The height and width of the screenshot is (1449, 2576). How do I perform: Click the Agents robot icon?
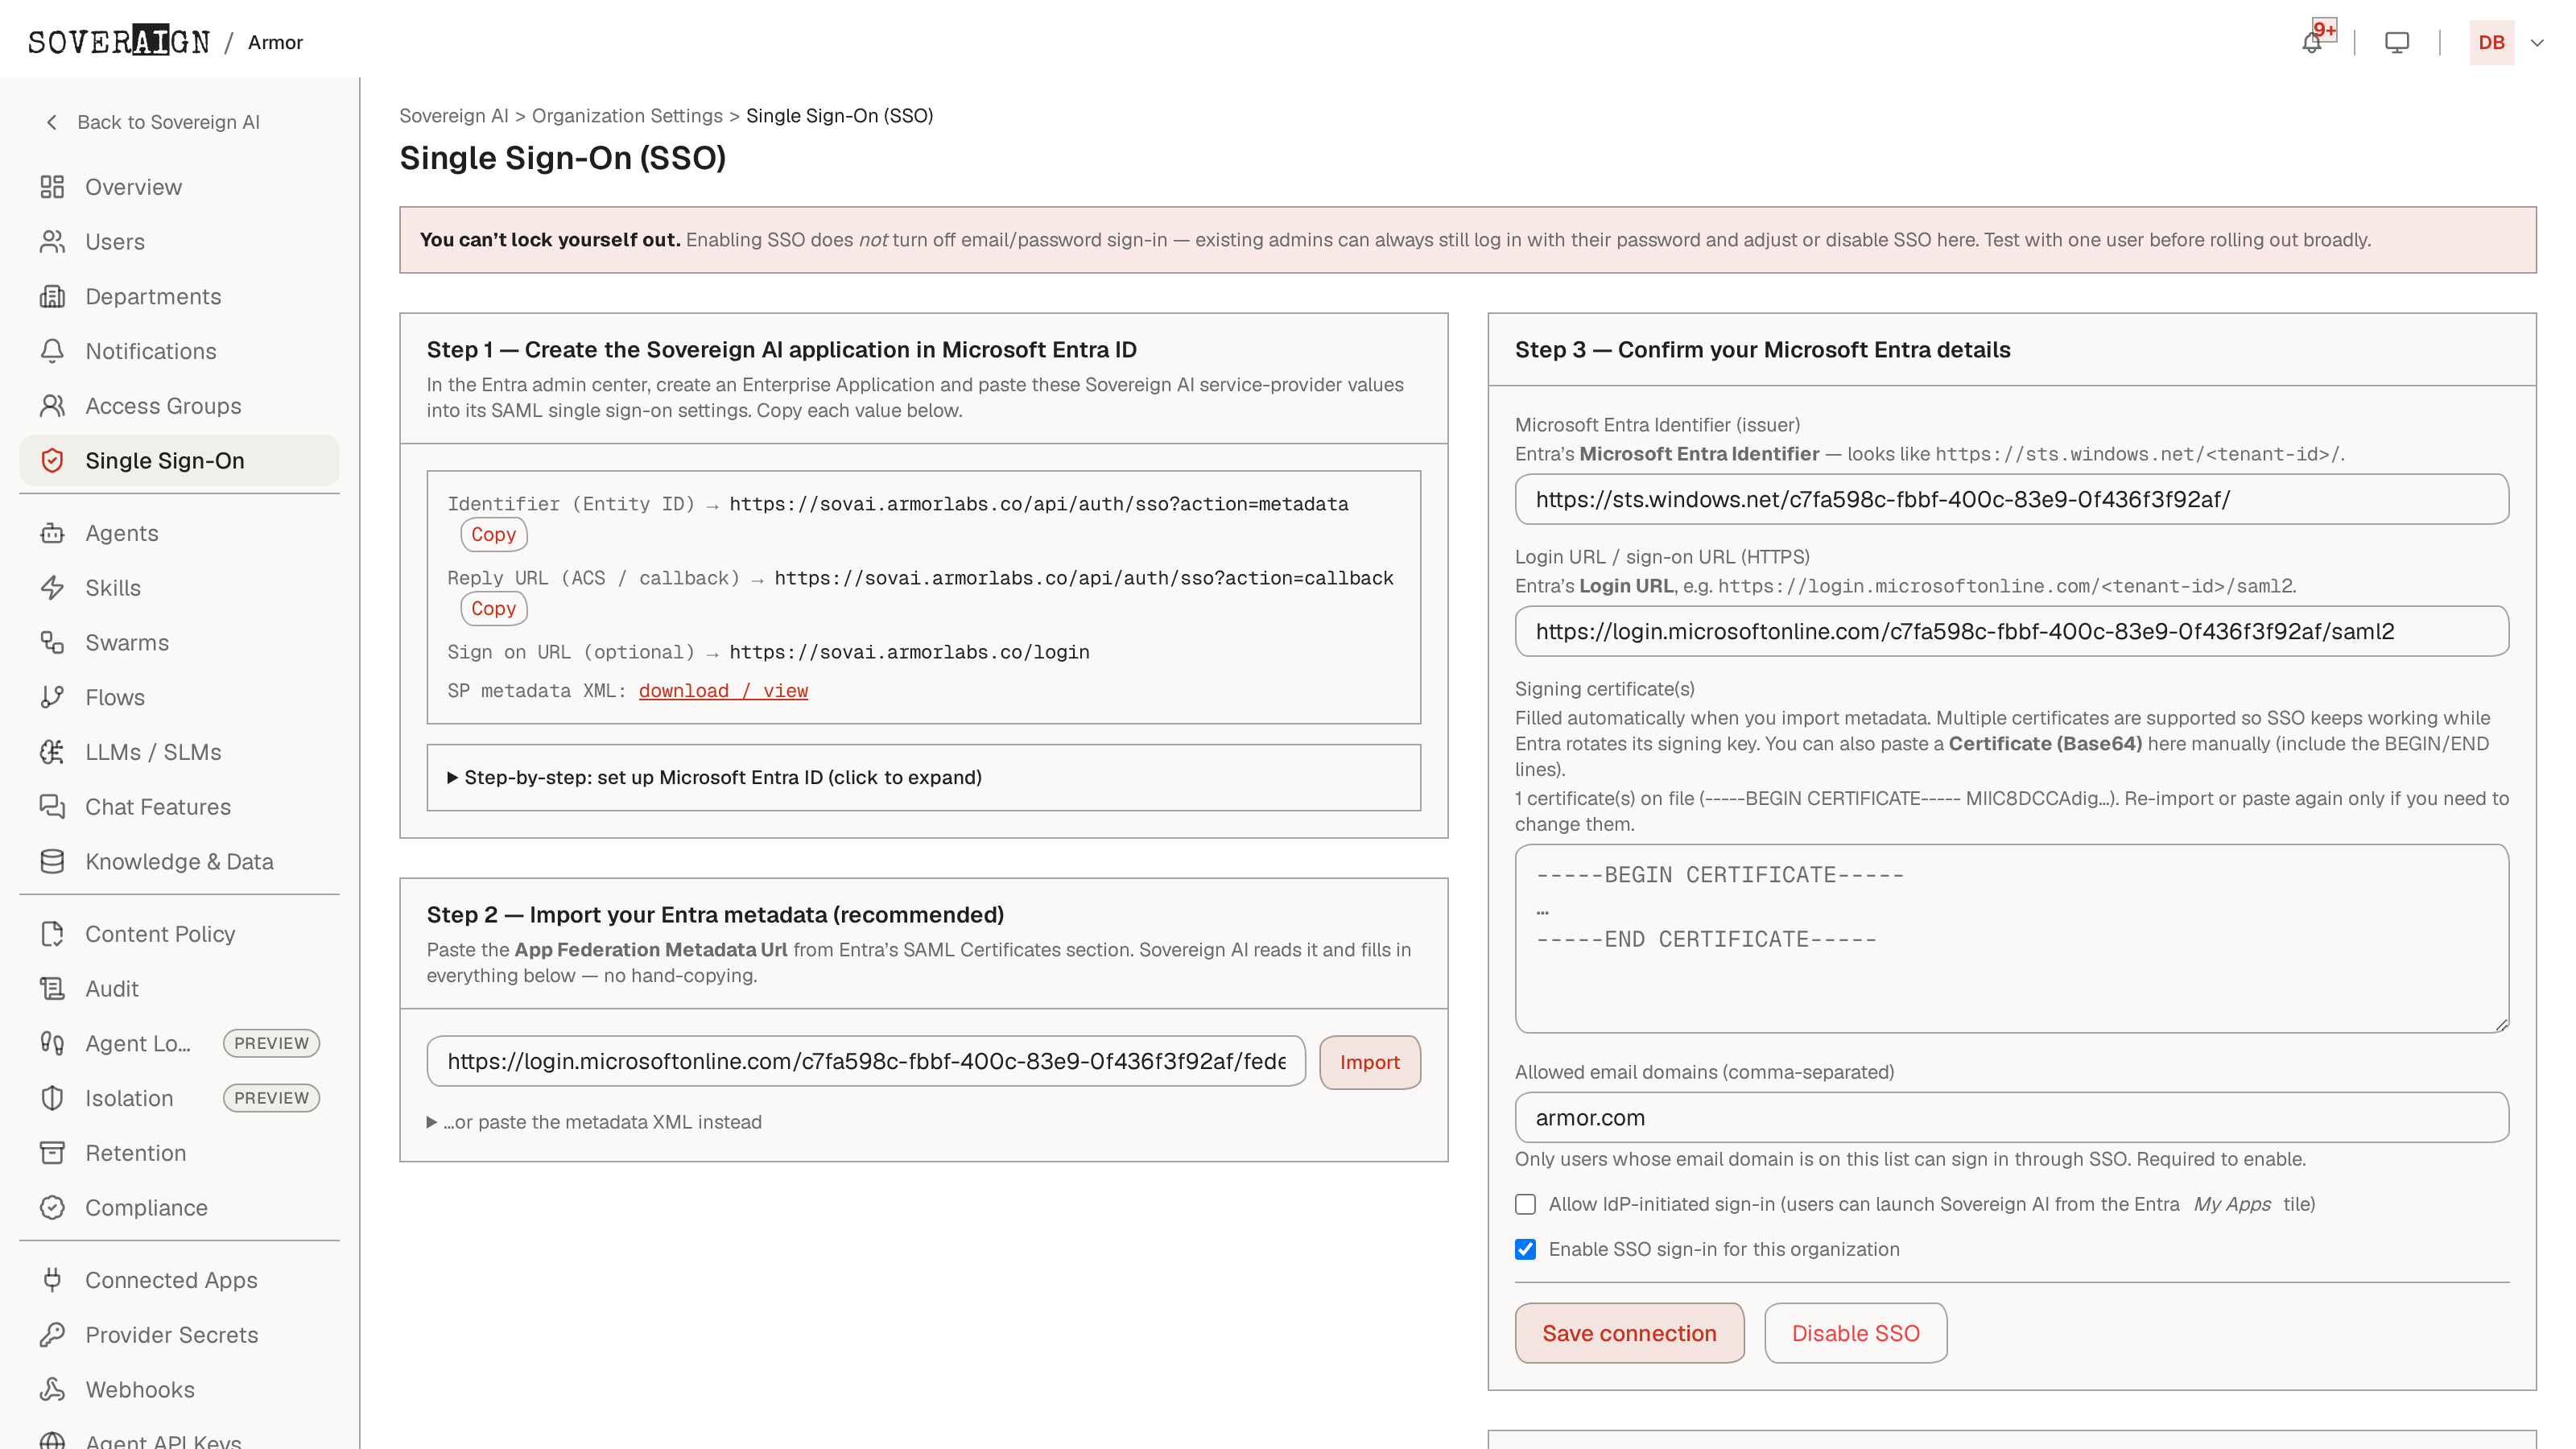click(52, 533)
